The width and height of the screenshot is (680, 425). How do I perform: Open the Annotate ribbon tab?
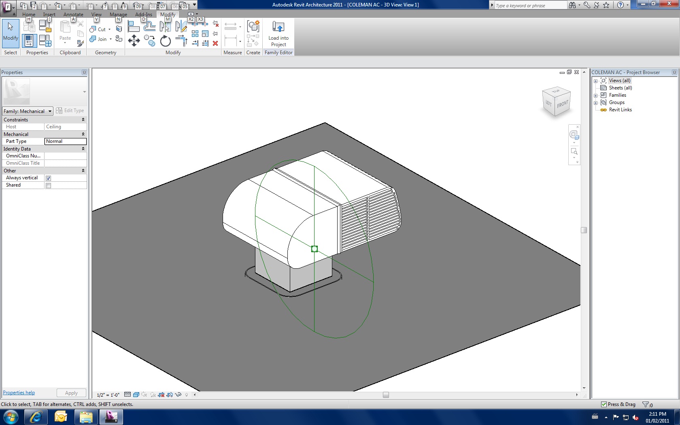[x=73, y=15]
